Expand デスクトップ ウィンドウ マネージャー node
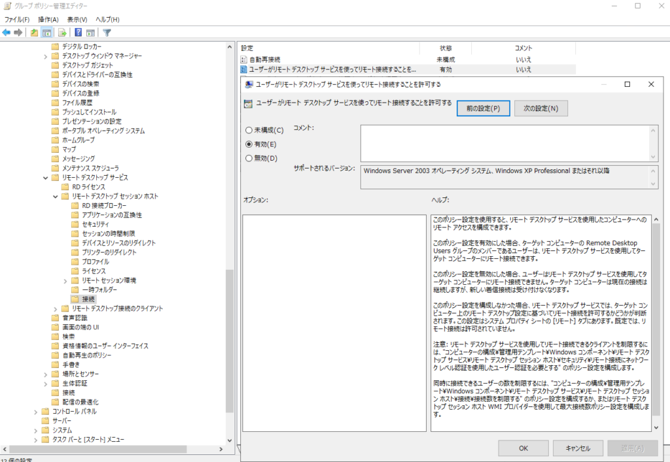This screenshot has height=462, width=670. point(46,56)
